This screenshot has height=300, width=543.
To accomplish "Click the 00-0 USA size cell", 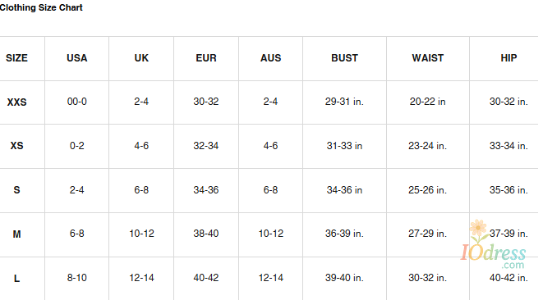I will 77,102.
